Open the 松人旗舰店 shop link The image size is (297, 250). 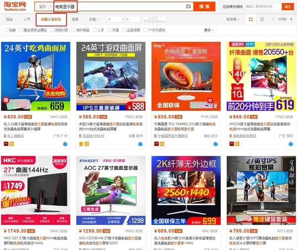point(15,136)
